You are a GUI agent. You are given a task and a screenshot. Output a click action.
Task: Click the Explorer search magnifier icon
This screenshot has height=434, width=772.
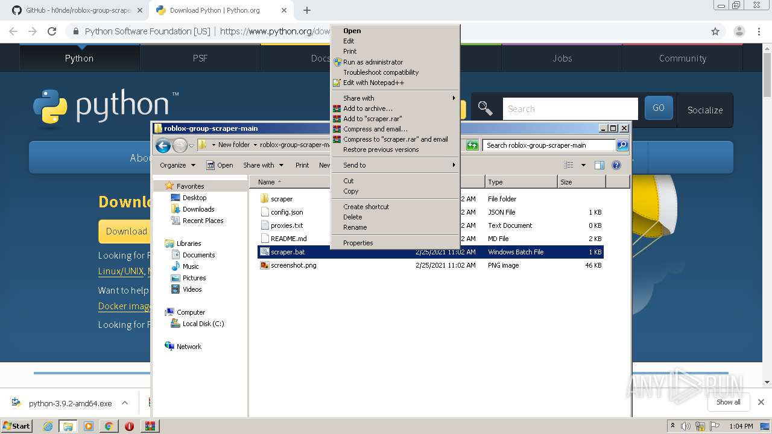coord(622,145)
